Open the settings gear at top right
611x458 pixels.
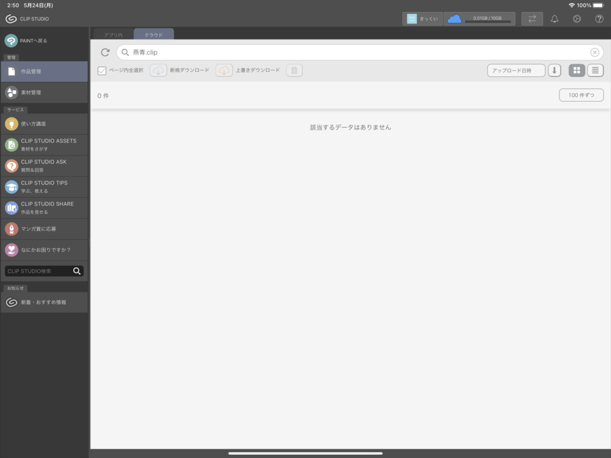pyautogui.click(x=577, y=19)
